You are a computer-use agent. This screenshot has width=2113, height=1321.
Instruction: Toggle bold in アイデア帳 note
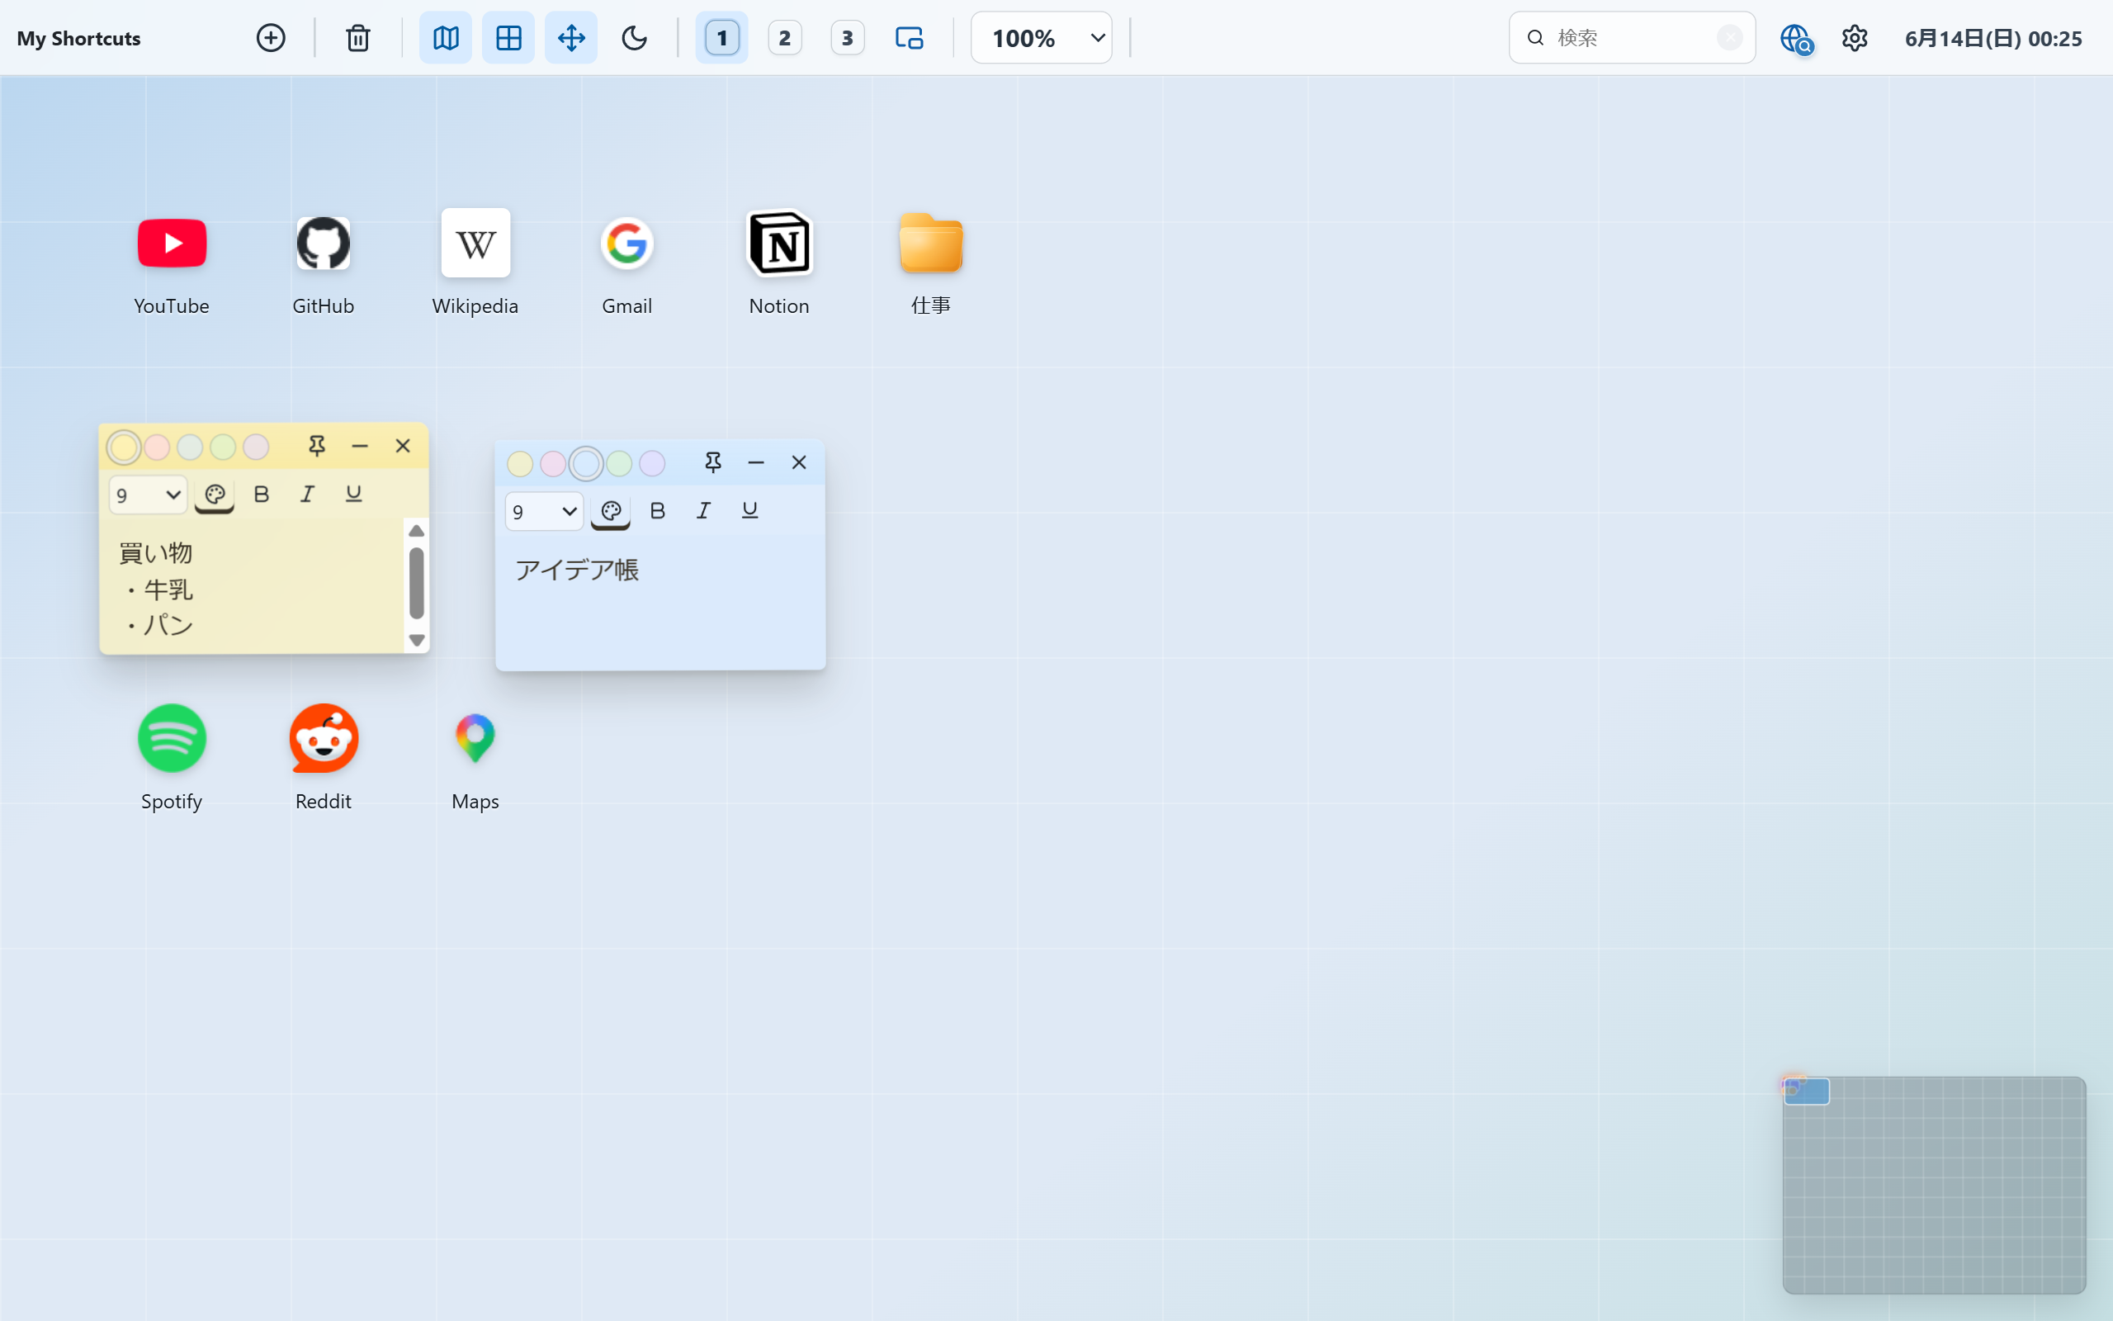pyautogui.click(x=658, y=511)
